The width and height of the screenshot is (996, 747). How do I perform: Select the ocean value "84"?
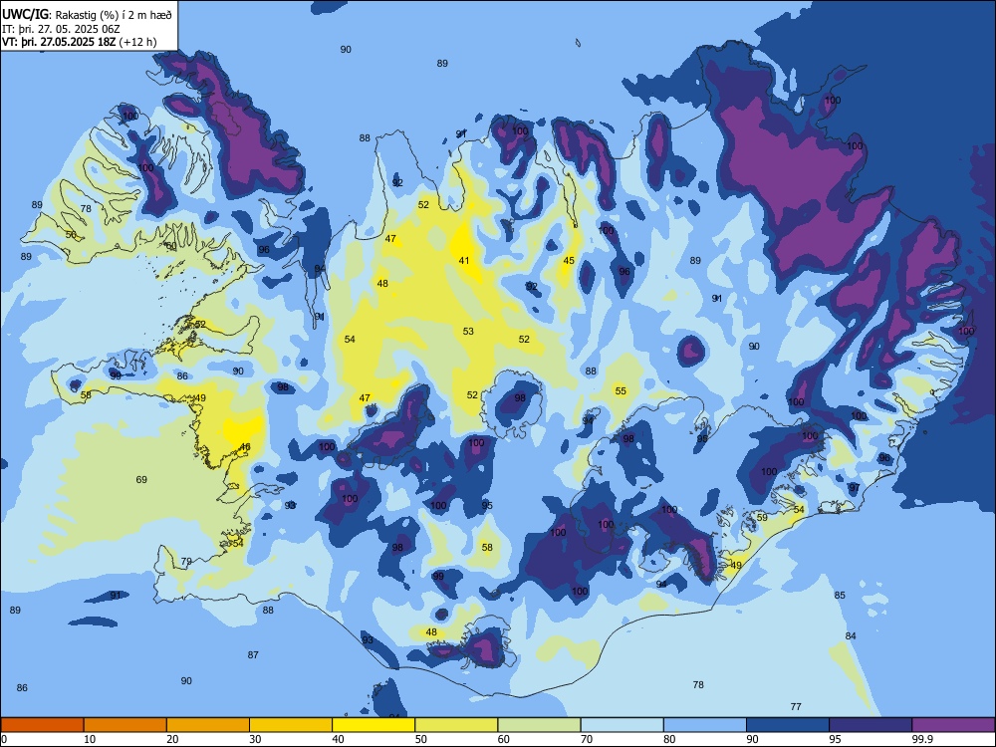click(x=851, y=635)
